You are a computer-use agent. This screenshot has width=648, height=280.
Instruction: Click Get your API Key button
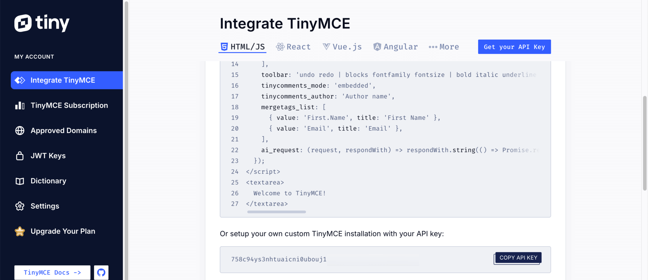click(x=514, y=47)
